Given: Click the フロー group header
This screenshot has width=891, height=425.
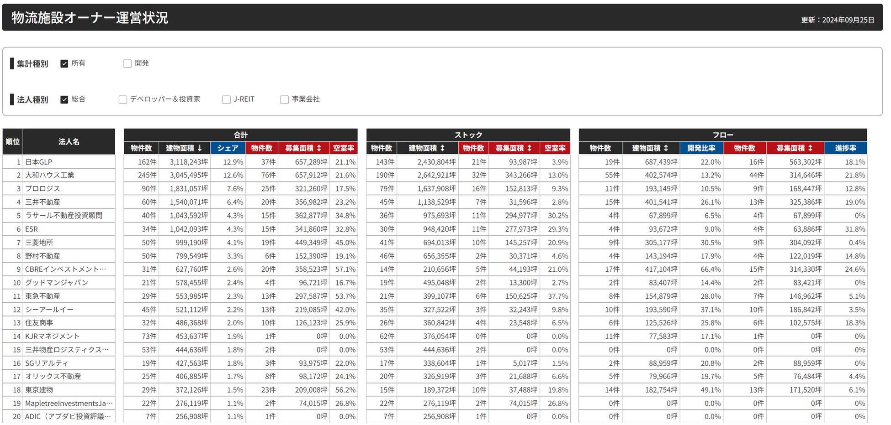Looking at the screenshot, I should (723, 135).
